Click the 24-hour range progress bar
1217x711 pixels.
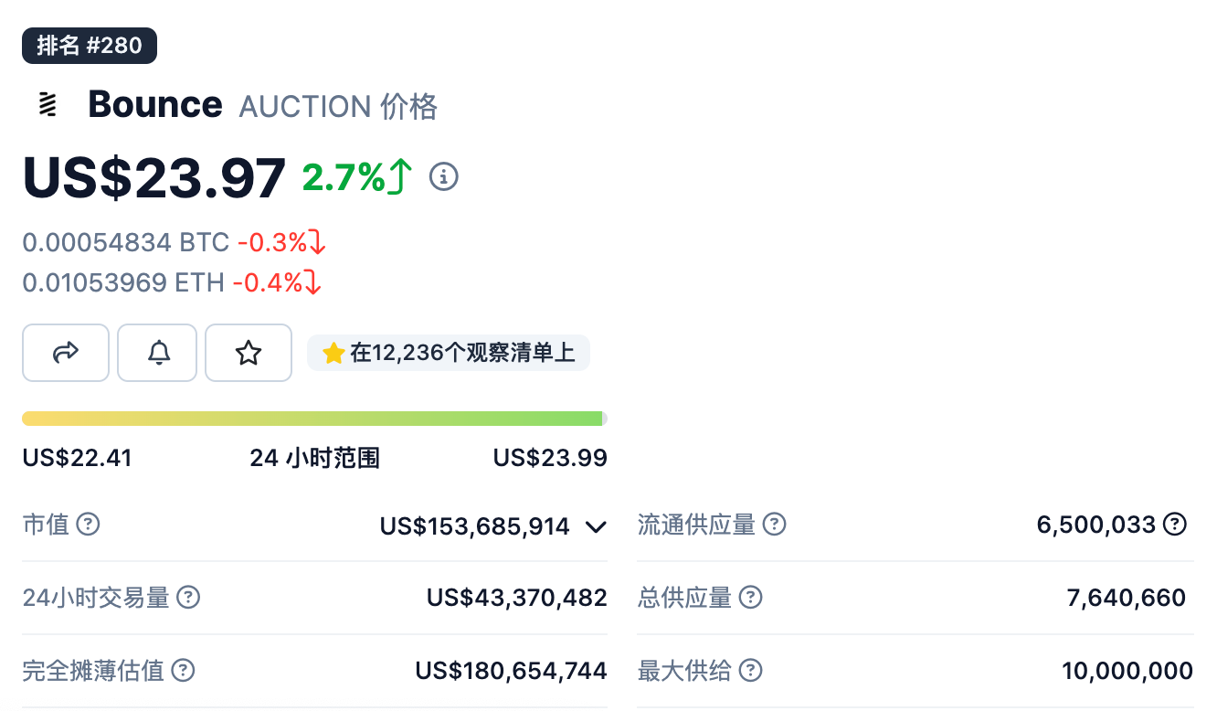(x=314, y=418)
